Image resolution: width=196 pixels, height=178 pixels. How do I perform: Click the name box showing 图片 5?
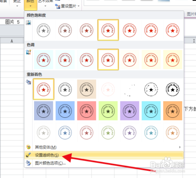(x=12, y=22)
